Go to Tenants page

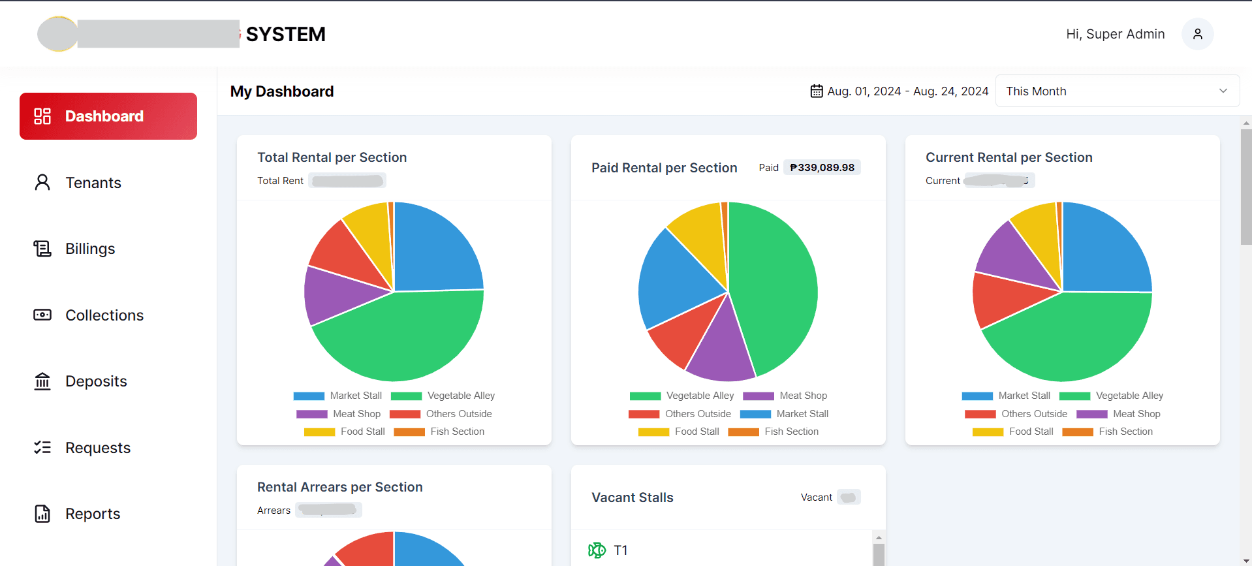click(108, 182)
